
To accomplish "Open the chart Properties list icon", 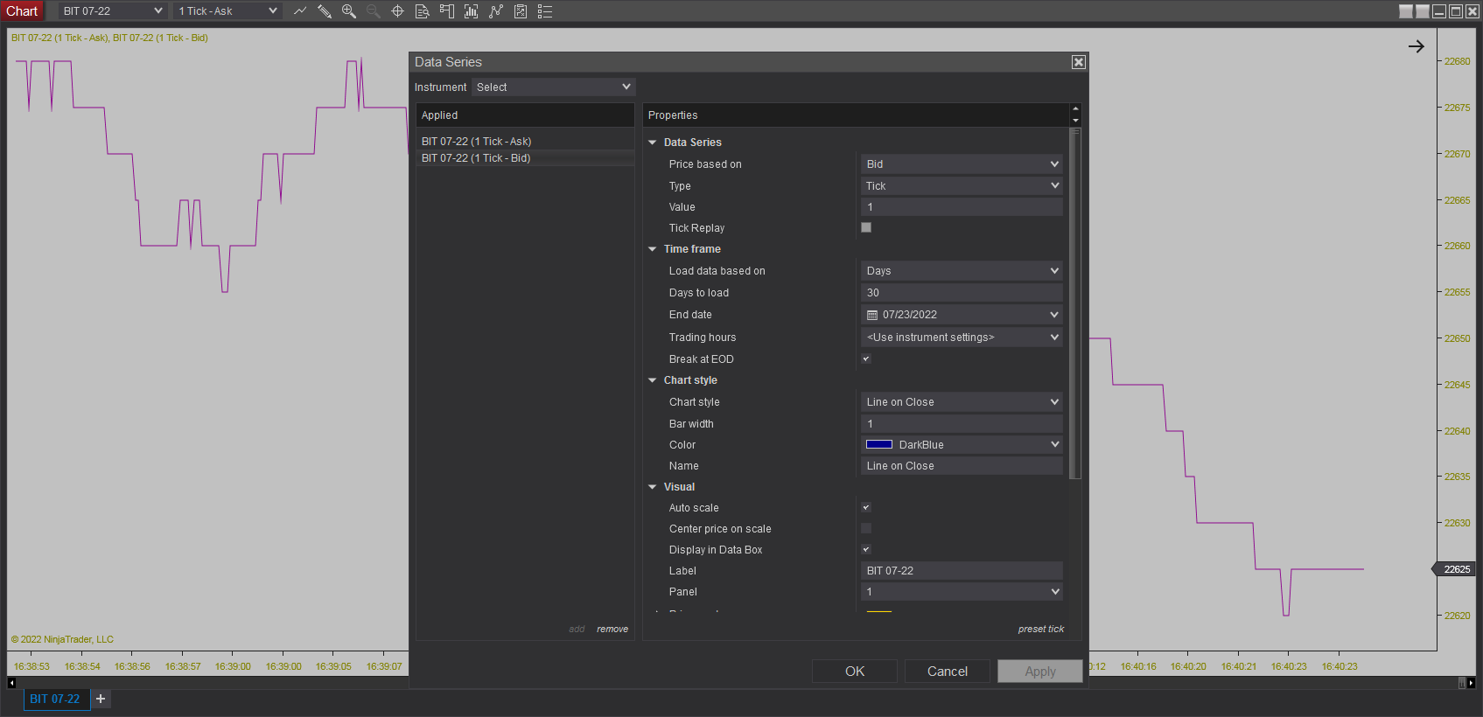I will click(x=545, y=11).
